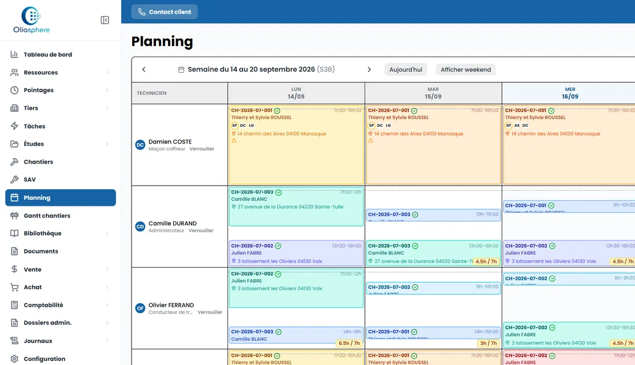635x365 pixels.
Task: Click the Ressources people icon
Action: [x=14, y=73]
